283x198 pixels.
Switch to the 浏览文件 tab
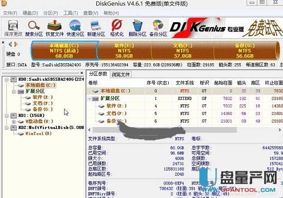pos(121,74)
